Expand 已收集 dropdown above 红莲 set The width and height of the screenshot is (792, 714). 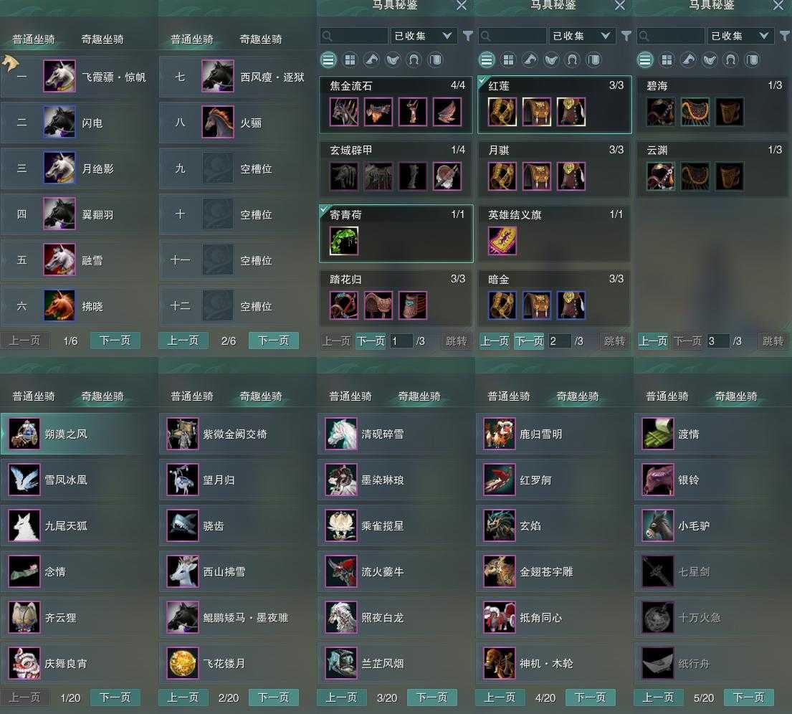pos(581,36)
